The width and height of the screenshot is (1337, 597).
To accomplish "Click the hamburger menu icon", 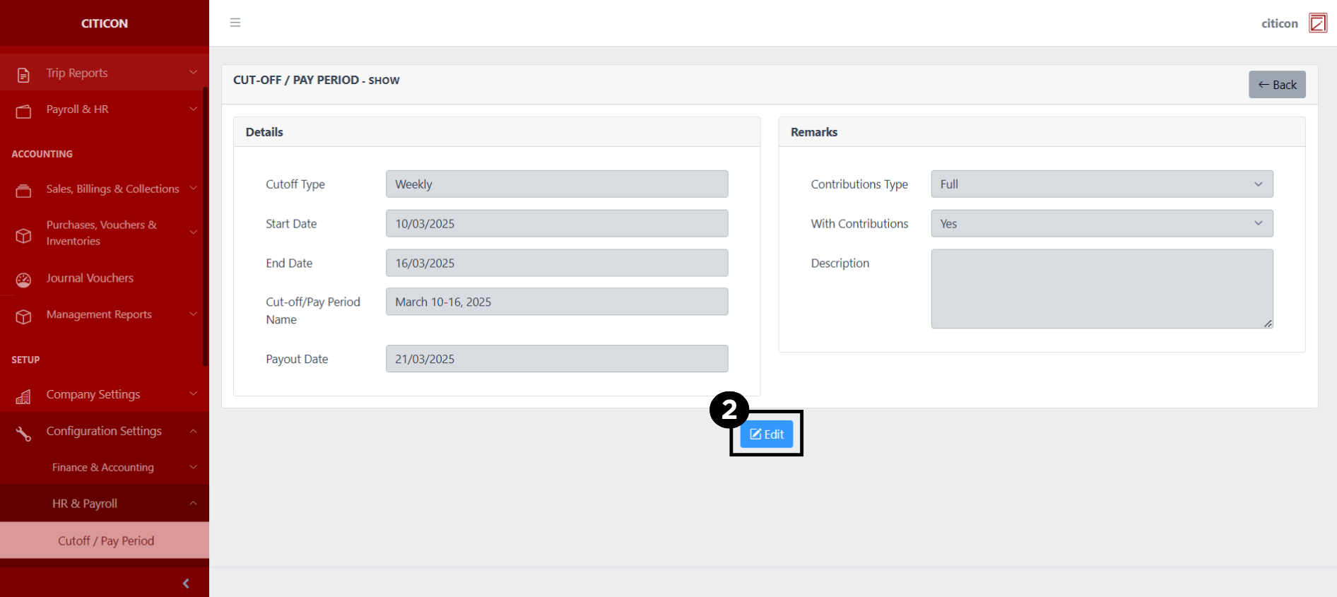I will (x=235, y=23).
